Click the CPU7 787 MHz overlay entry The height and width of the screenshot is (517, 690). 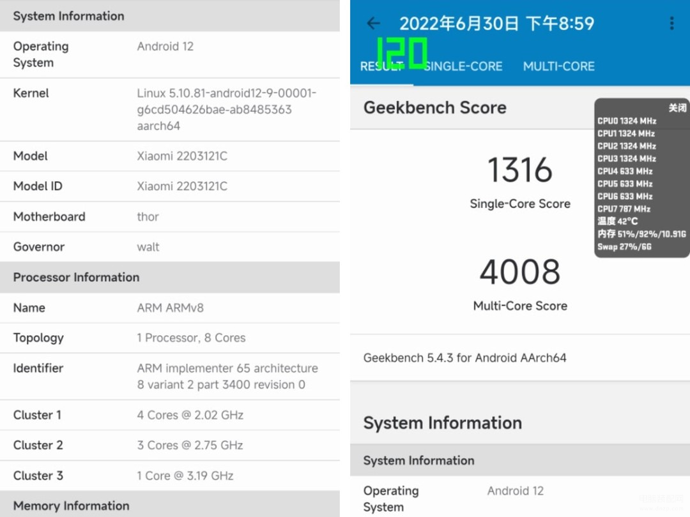pyautogui.click(x=624, y=209)
